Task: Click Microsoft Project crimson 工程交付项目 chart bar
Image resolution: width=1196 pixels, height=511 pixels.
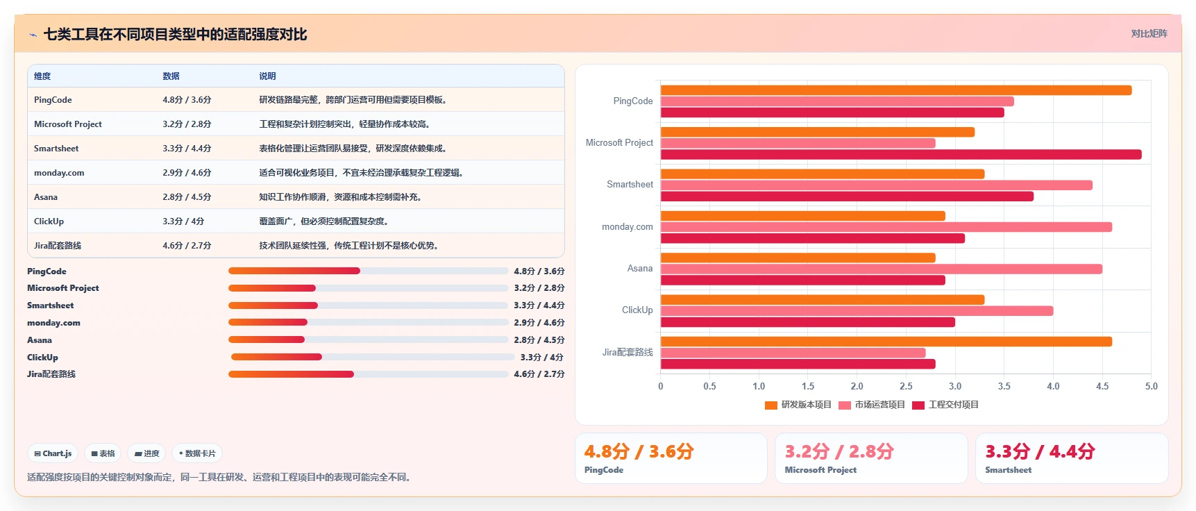Action: tap(901, 154)
